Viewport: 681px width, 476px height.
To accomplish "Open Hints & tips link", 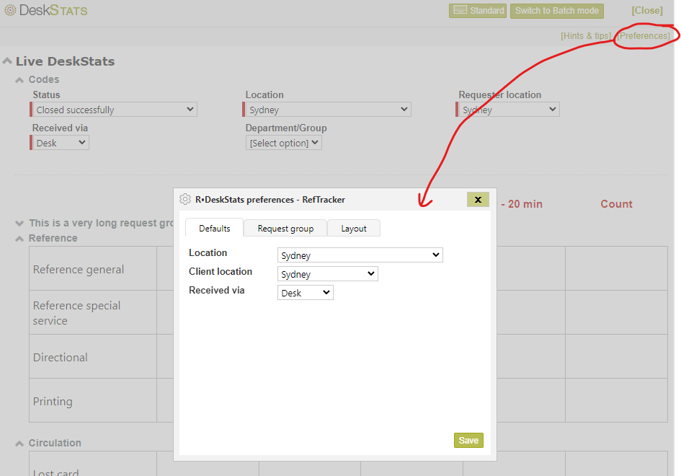I will (x=586, y=35).
